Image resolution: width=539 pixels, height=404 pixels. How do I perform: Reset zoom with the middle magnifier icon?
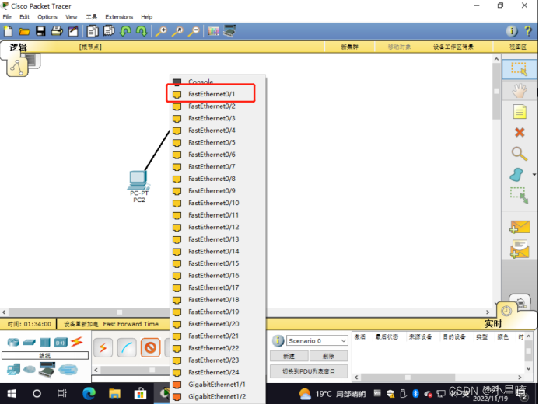(x=177, y=31)
